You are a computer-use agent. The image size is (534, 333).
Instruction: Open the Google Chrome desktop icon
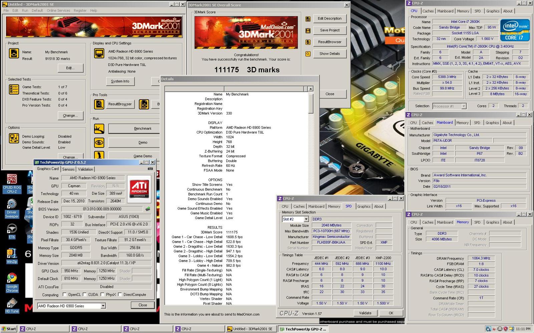(12, 283)
